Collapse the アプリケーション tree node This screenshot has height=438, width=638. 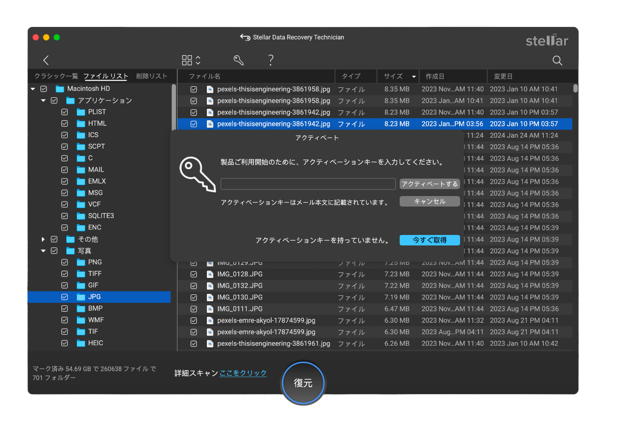43,100
